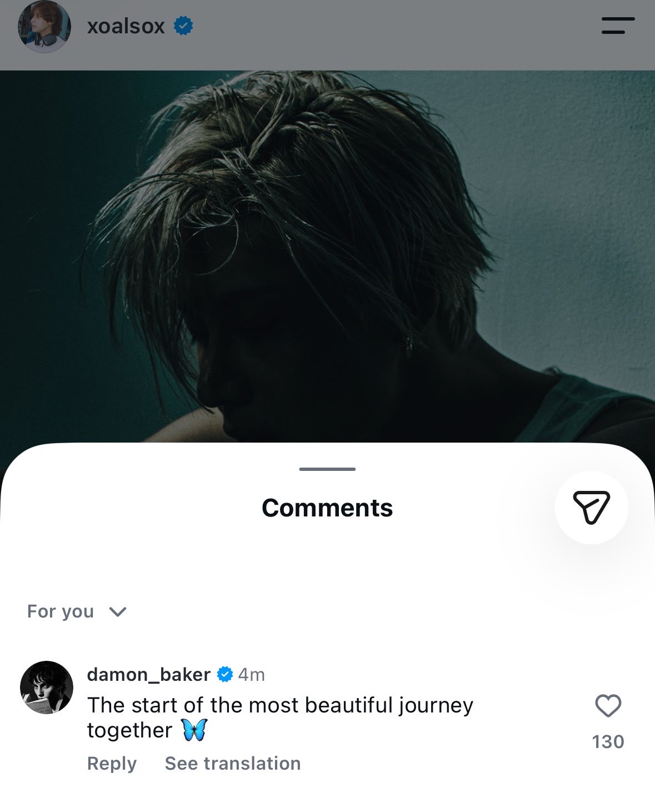Like damon_baker's comment with the heart icon

[608, 706]
